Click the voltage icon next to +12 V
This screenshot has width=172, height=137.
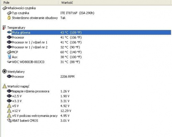click(9, 111)
